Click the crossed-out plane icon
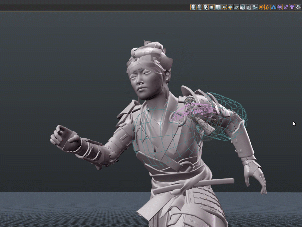The image size is (302, 227). pyautogui.click(x=236, y=7)
